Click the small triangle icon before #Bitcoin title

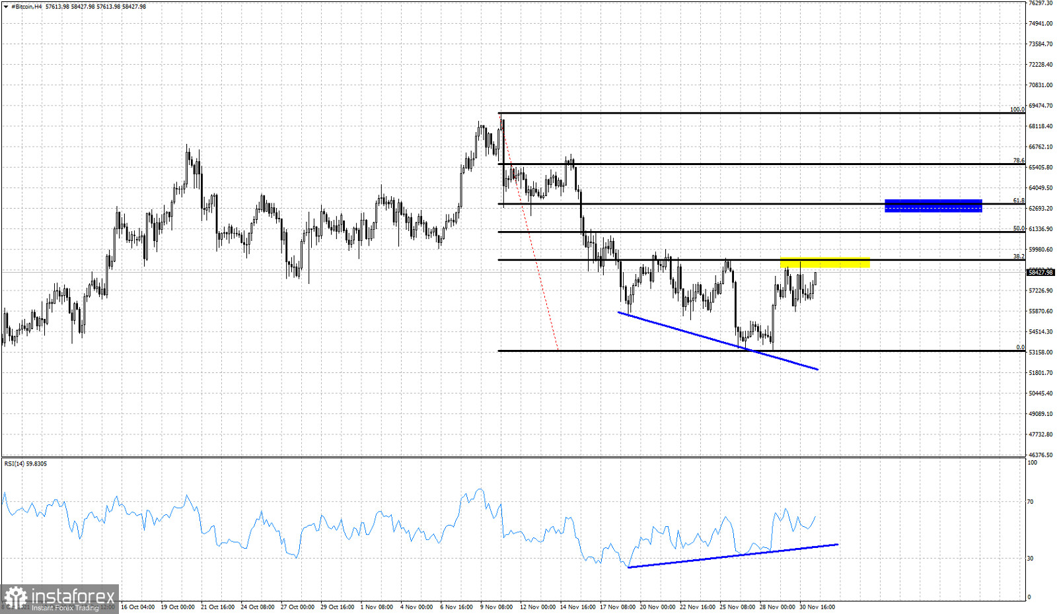pyautogui.click(x=6, y=7)
